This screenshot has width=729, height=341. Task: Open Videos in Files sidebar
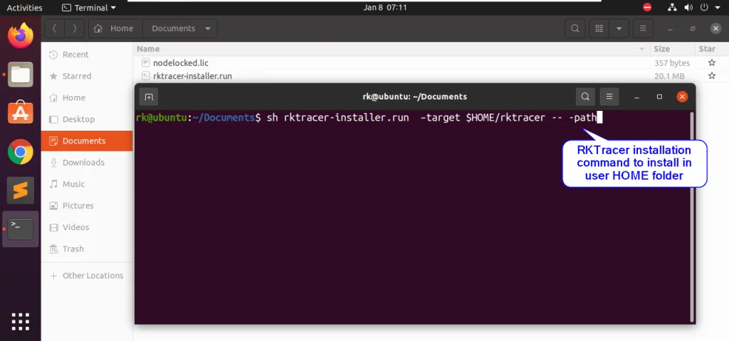87,227
